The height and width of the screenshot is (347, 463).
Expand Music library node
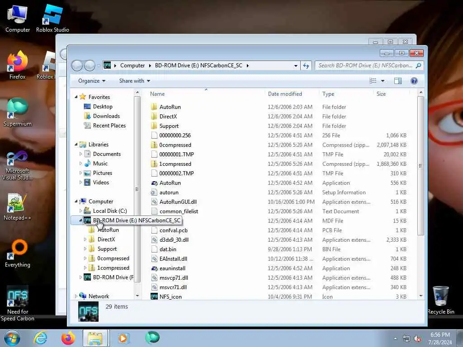point(80,163)
